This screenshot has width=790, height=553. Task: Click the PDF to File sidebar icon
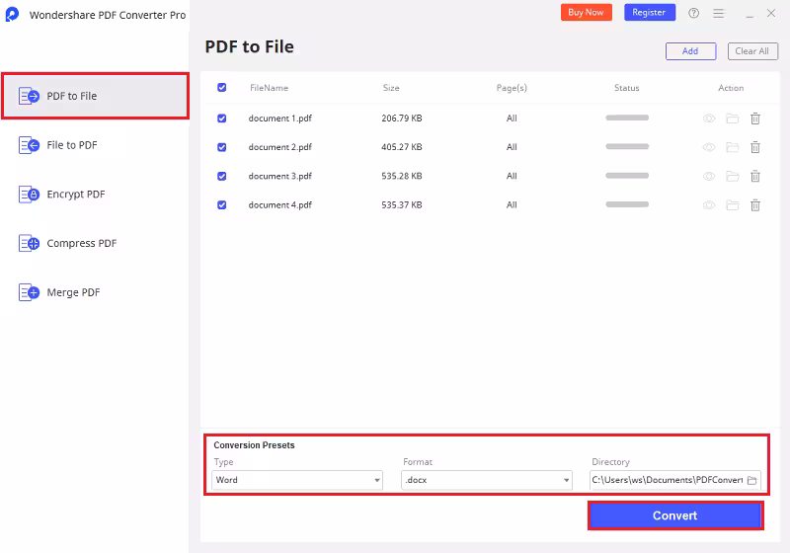29,96
